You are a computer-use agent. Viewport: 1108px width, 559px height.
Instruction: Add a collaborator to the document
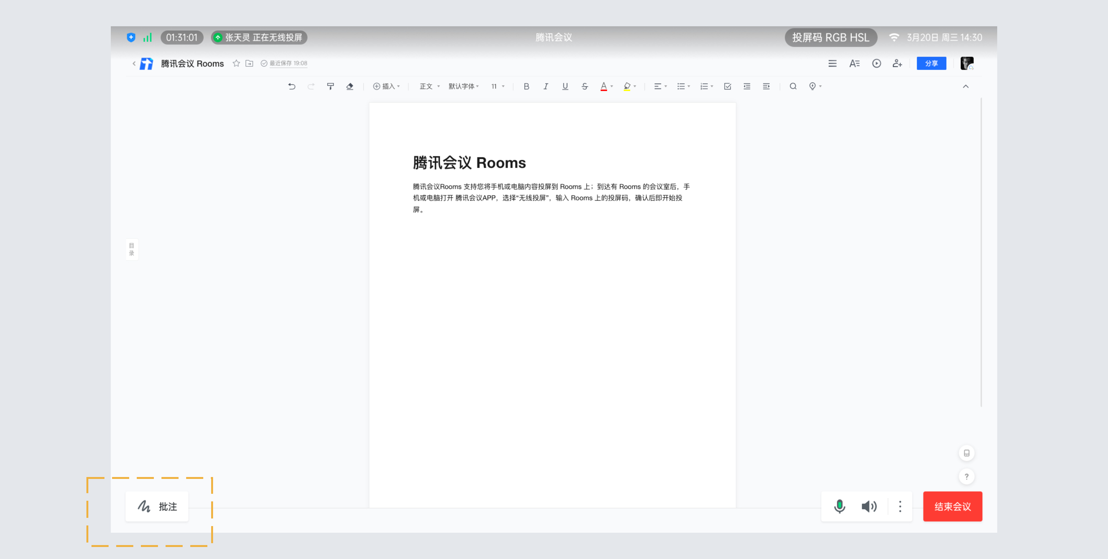(897, 63)
